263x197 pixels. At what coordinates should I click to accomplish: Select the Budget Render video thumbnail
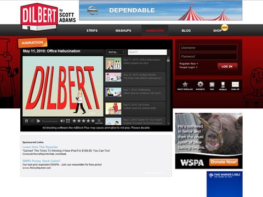point(113,77)
